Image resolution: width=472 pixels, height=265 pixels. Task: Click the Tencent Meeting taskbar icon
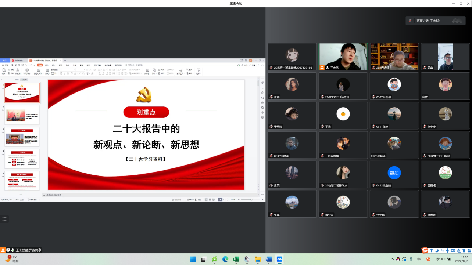279,259
